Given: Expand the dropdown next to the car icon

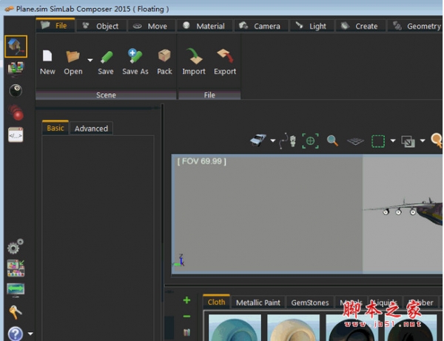Looking at the screenshot, I should 272,141.
